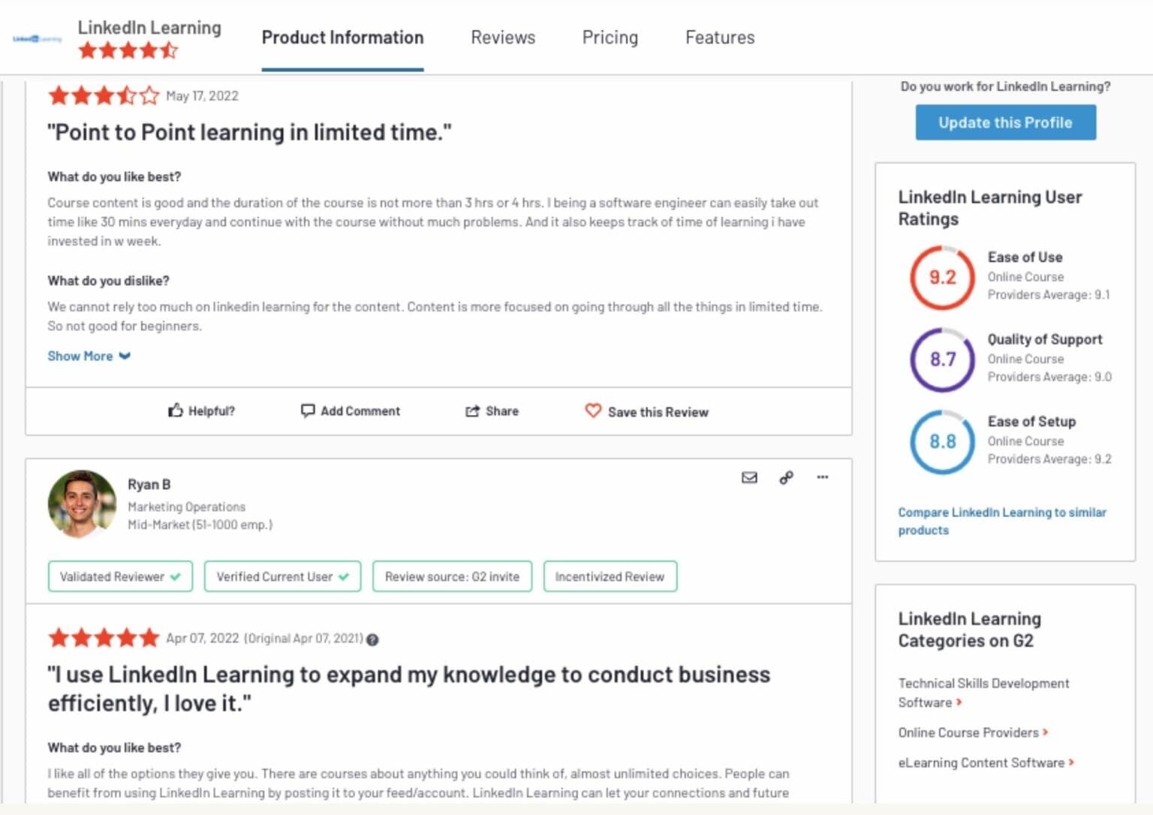
Task: Click Ryan B's profile photo
Action: tap(82, 504)
